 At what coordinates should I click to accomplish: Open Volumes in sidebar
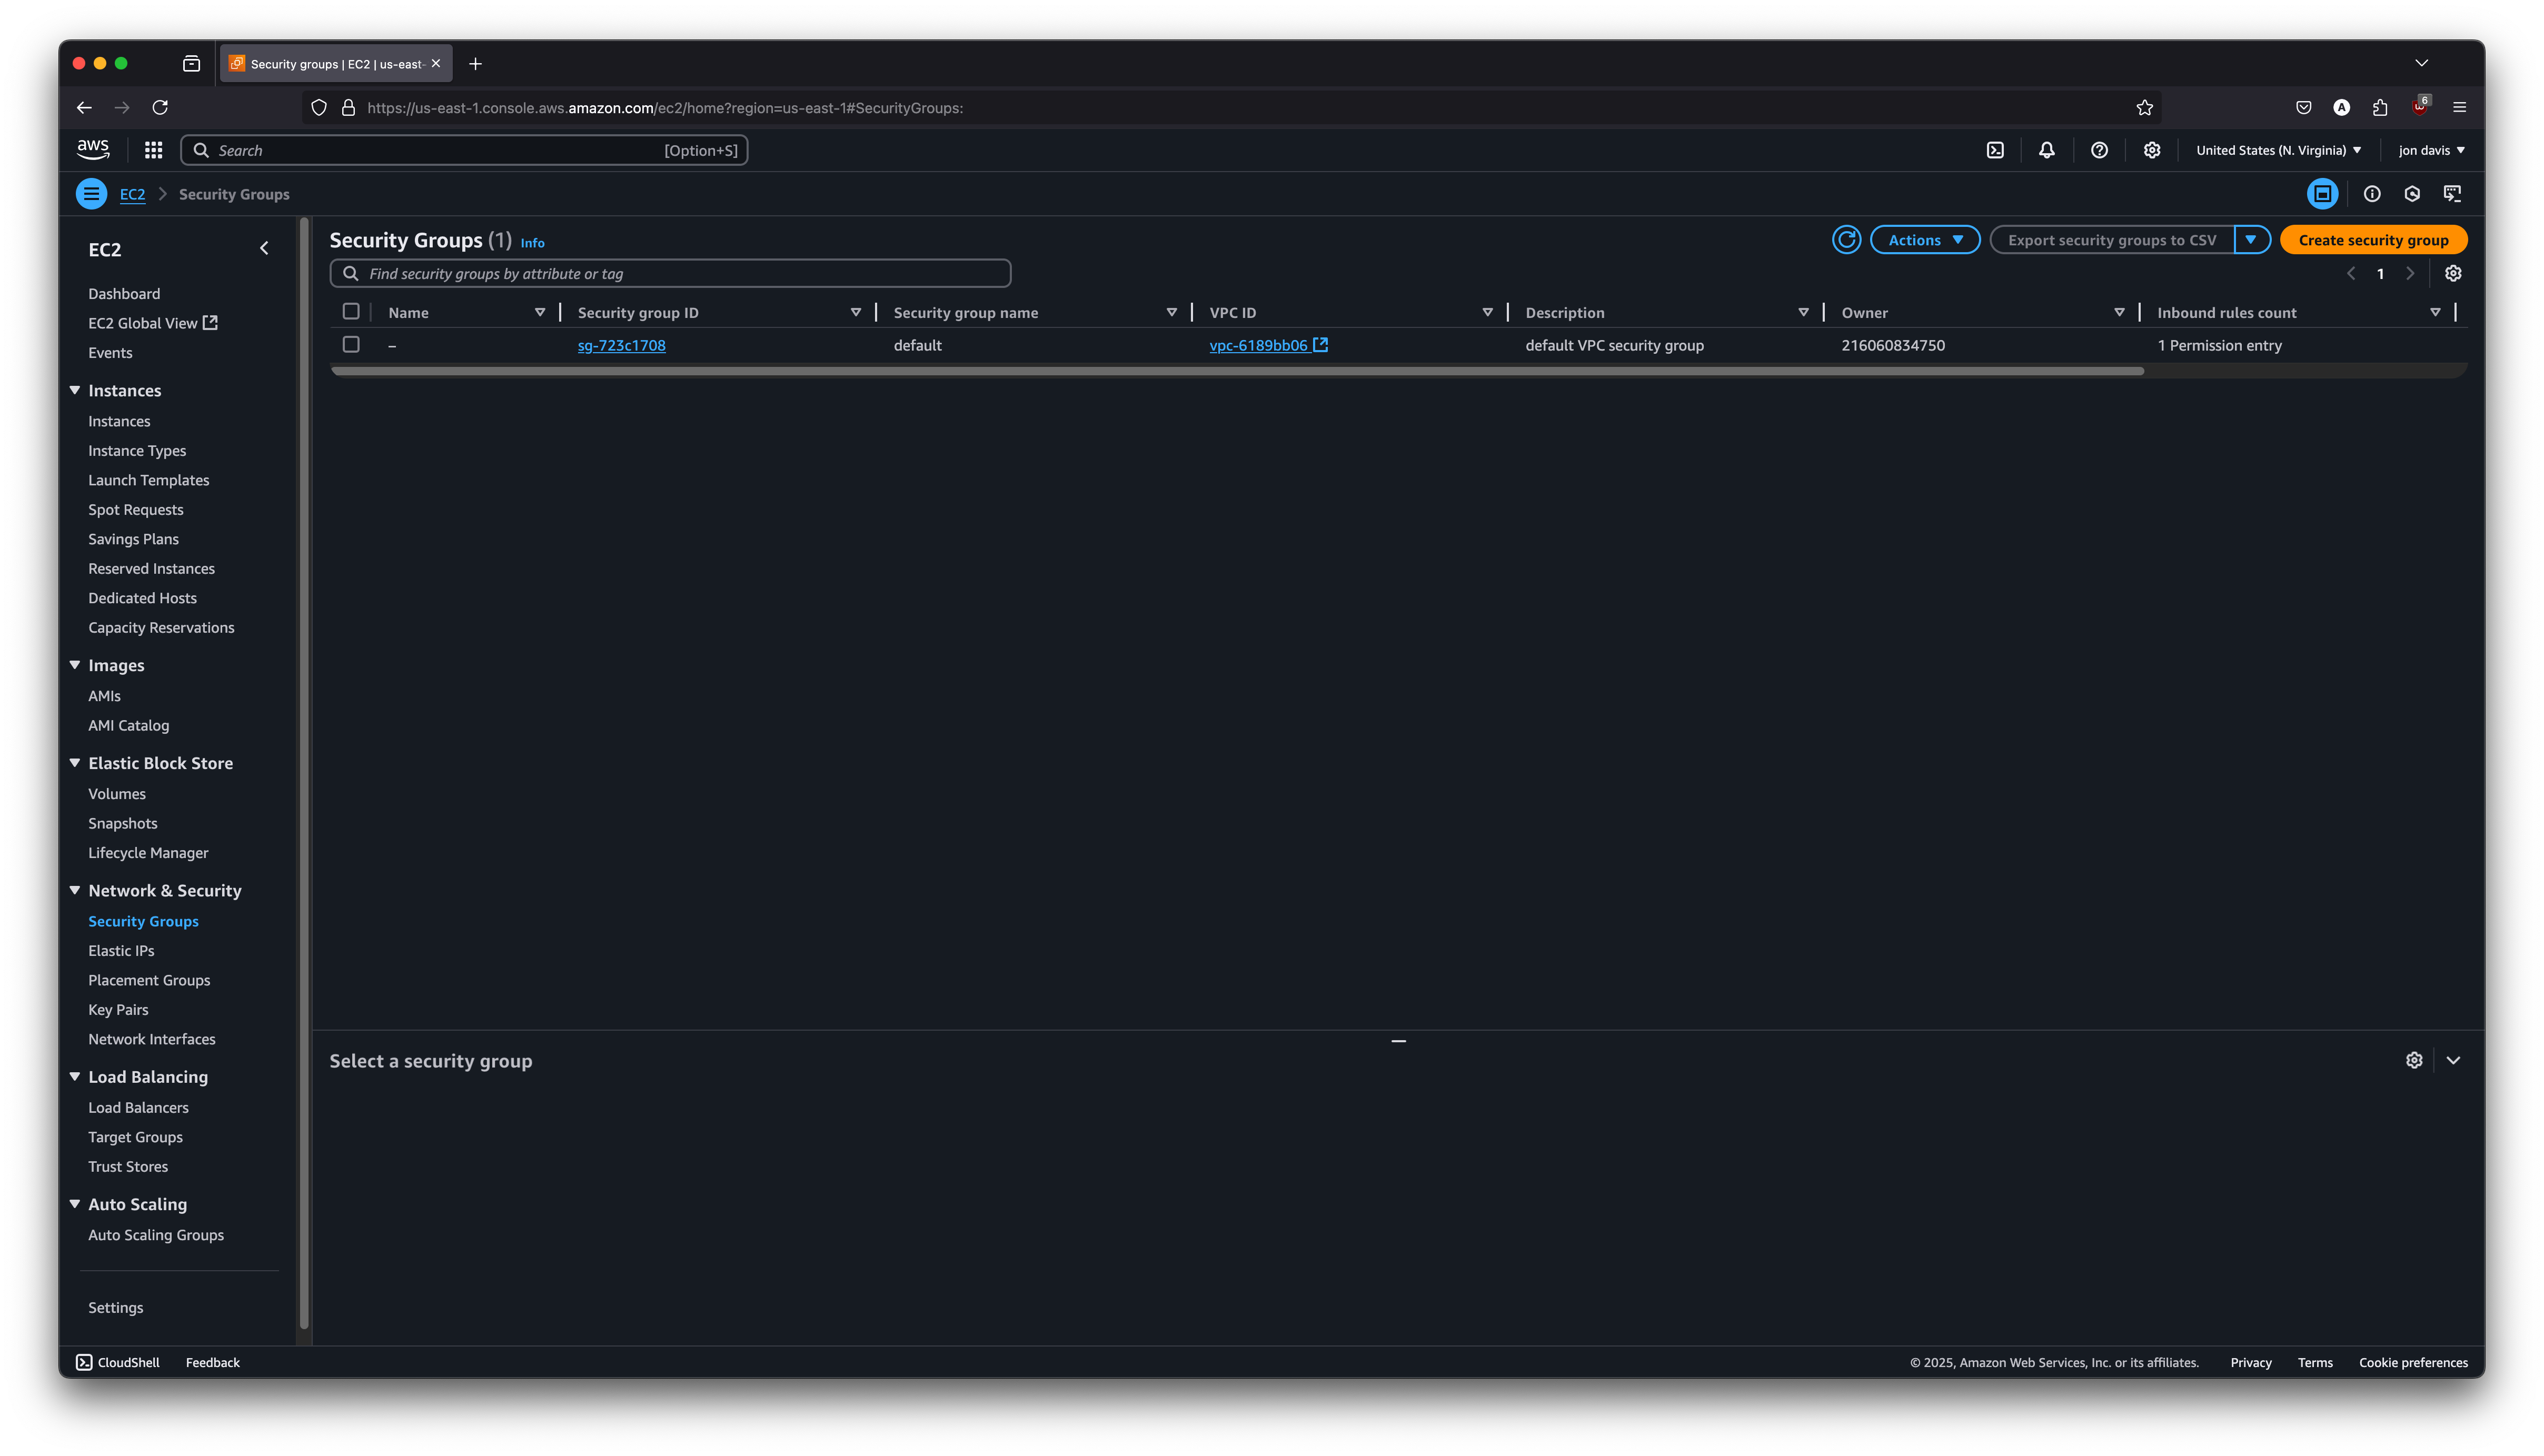(117, 793)
